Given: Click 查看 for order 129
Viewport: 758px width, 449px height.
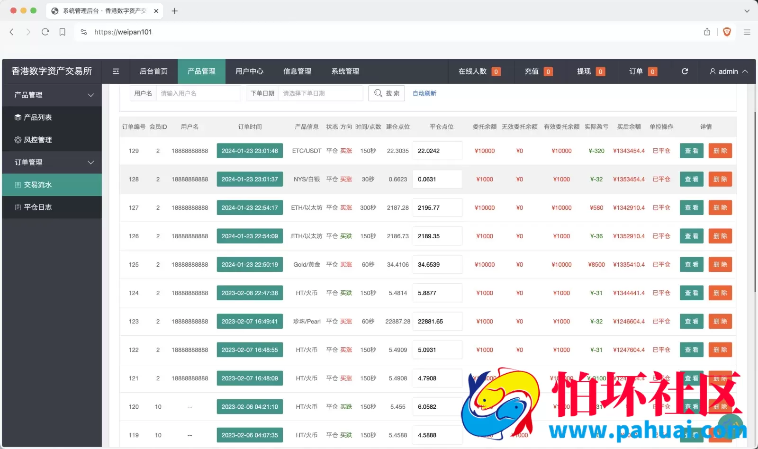Looking at the screenshot, I should [x=692, y=151].
